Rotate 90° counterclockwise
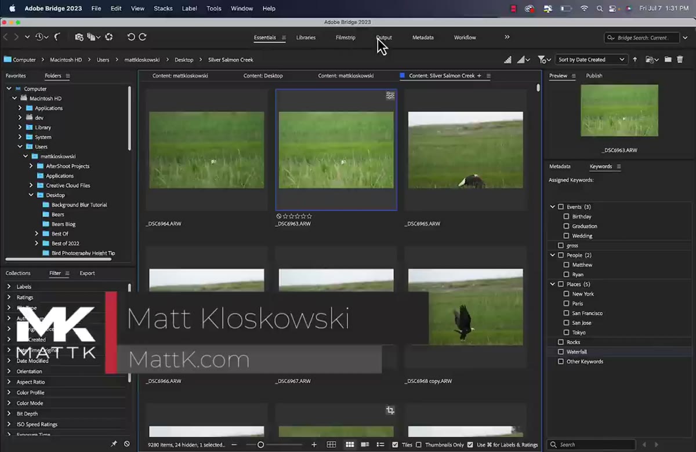696x452 pixels. tap(131, 37)
